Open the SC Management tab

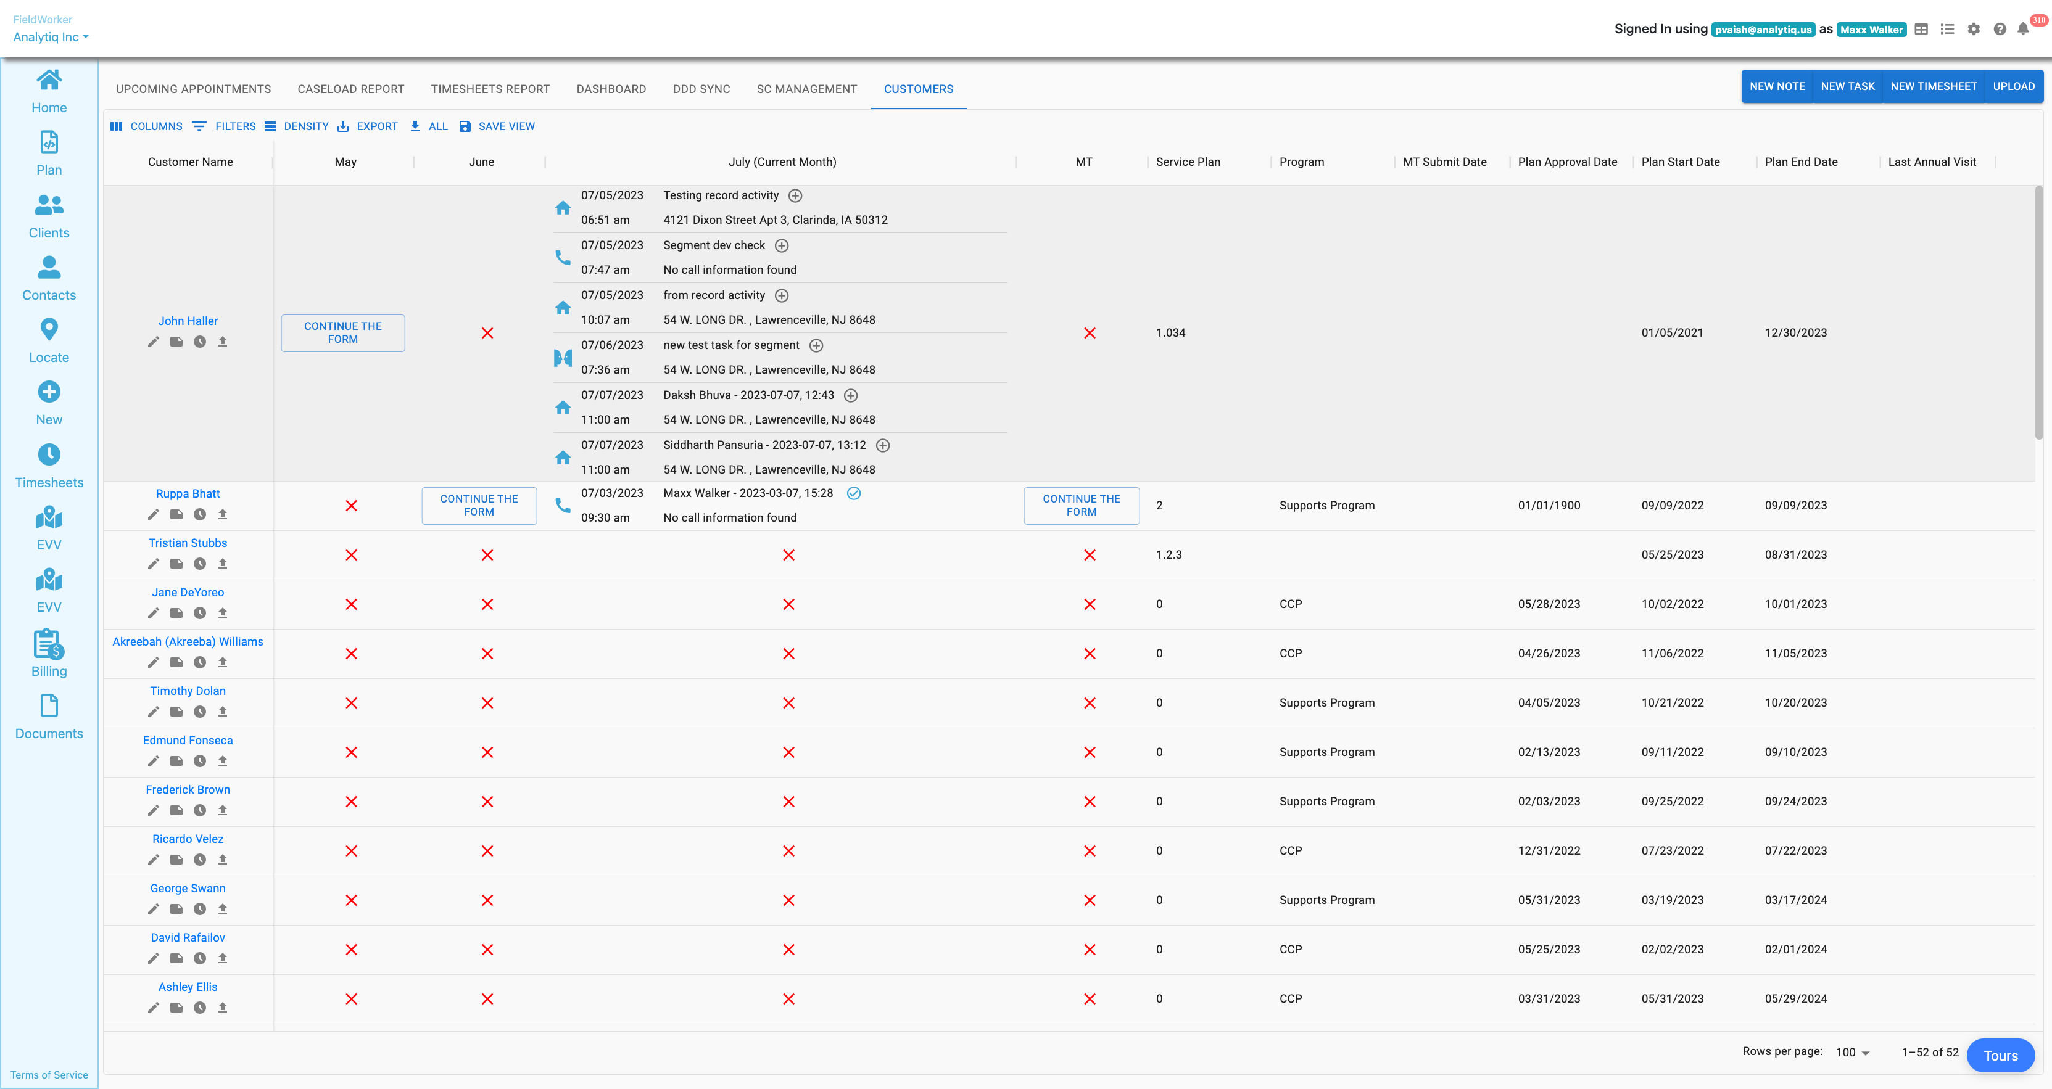[806, 89]
